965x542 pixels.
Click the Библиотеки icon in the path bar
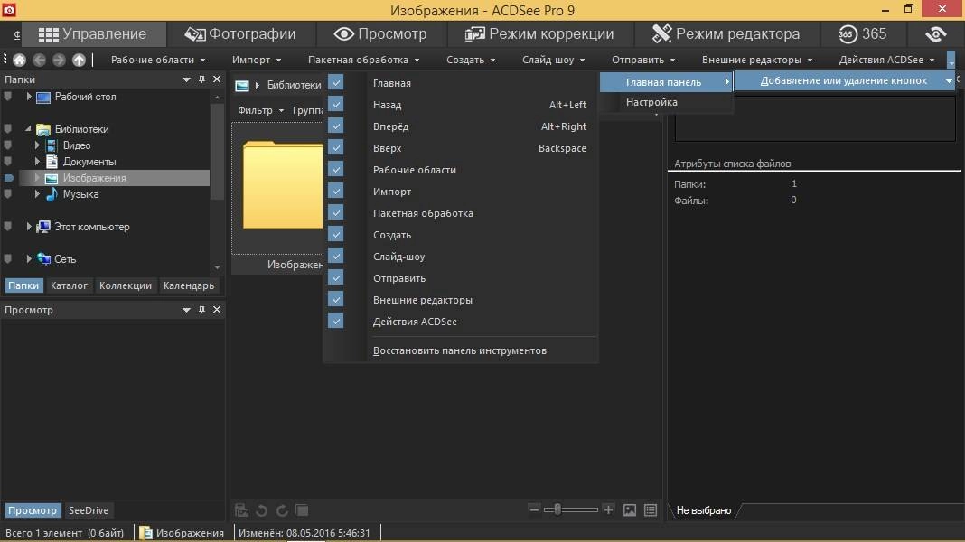[x=242, y=86]
